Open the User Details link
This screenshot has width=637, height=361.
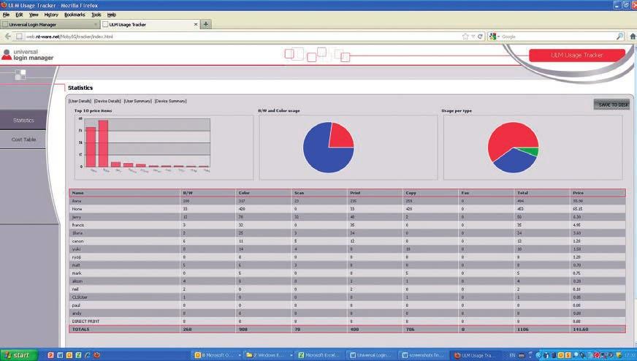(80, 101)
